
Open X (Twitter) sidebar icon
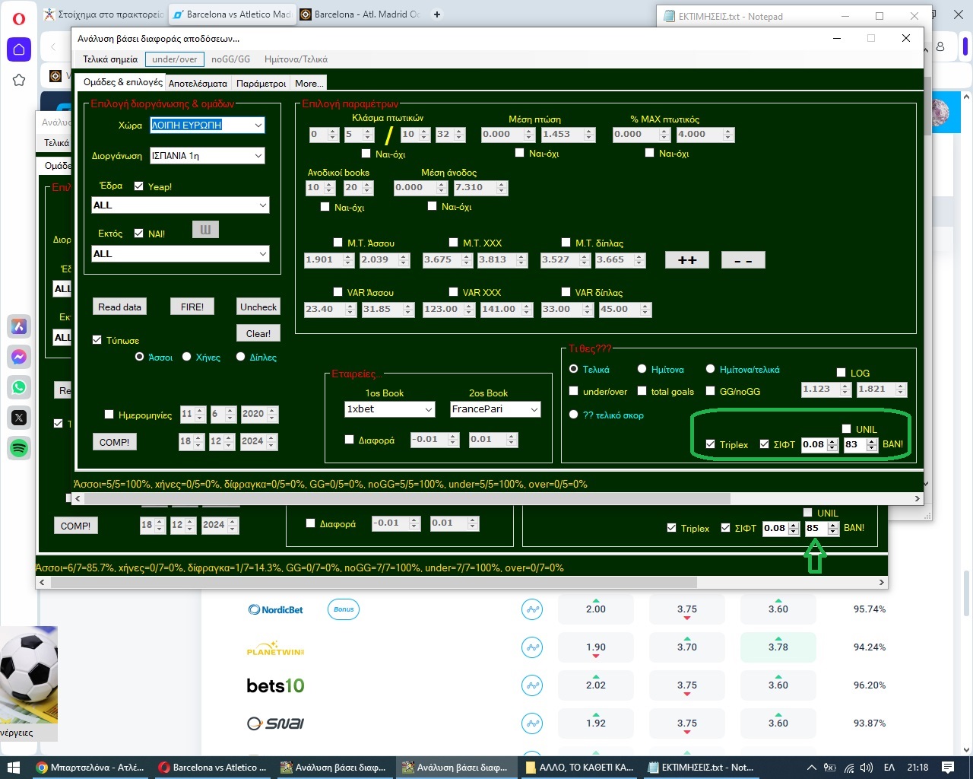pyautogui.click(x=19, y=418)
